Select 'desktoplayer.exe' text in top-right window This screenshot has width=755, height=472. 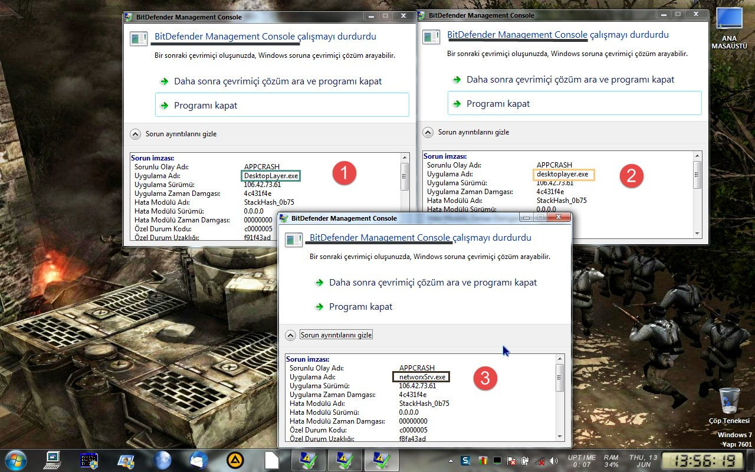[563, 174]
